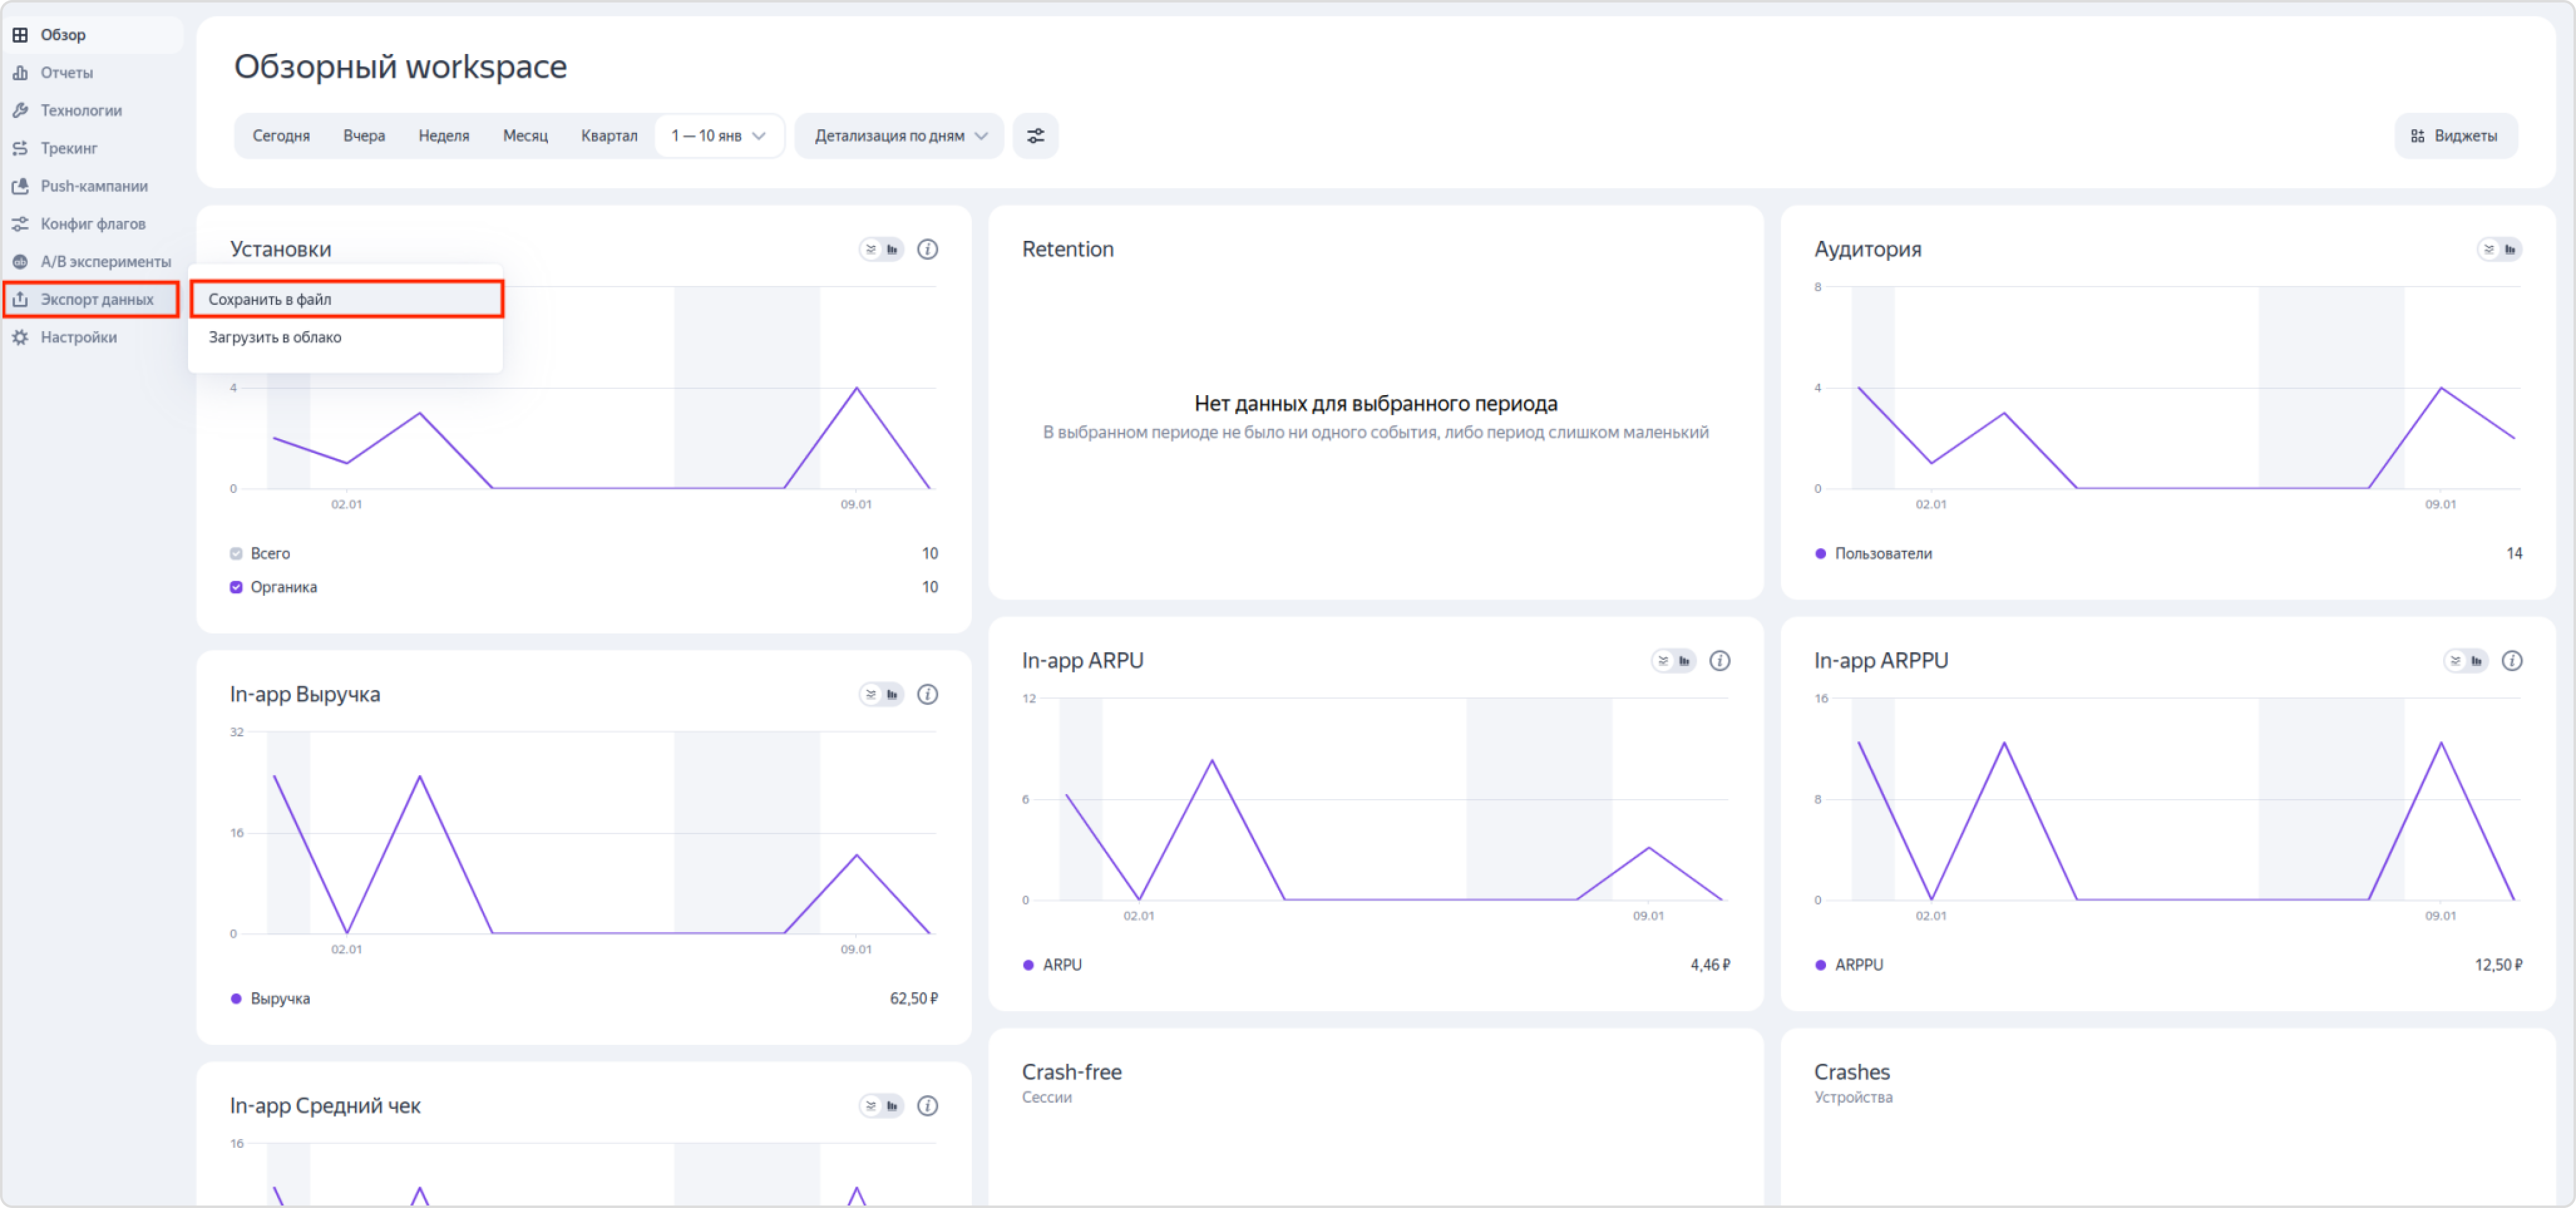
Task: Switch Установки widget to bar chart
Action: (892, 250)
